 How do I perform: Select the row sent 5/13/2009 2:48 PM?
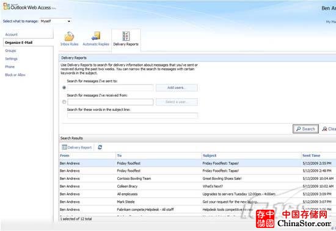click(197, 171)
